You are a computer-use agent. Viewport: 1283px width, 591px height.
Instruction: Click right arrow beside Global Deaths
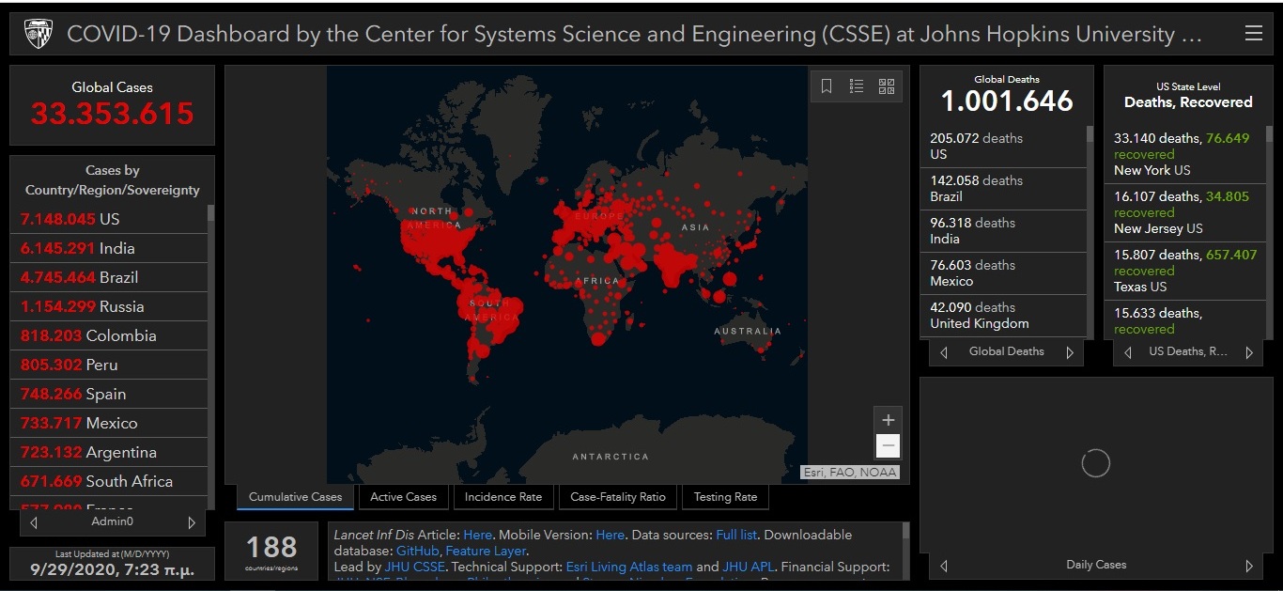point(1069,352)
